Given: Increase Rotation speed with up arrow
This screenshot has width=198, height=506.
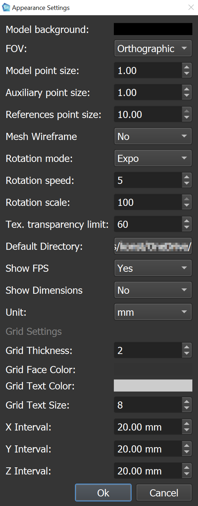Looking at the screenshot, I should 187,177.
